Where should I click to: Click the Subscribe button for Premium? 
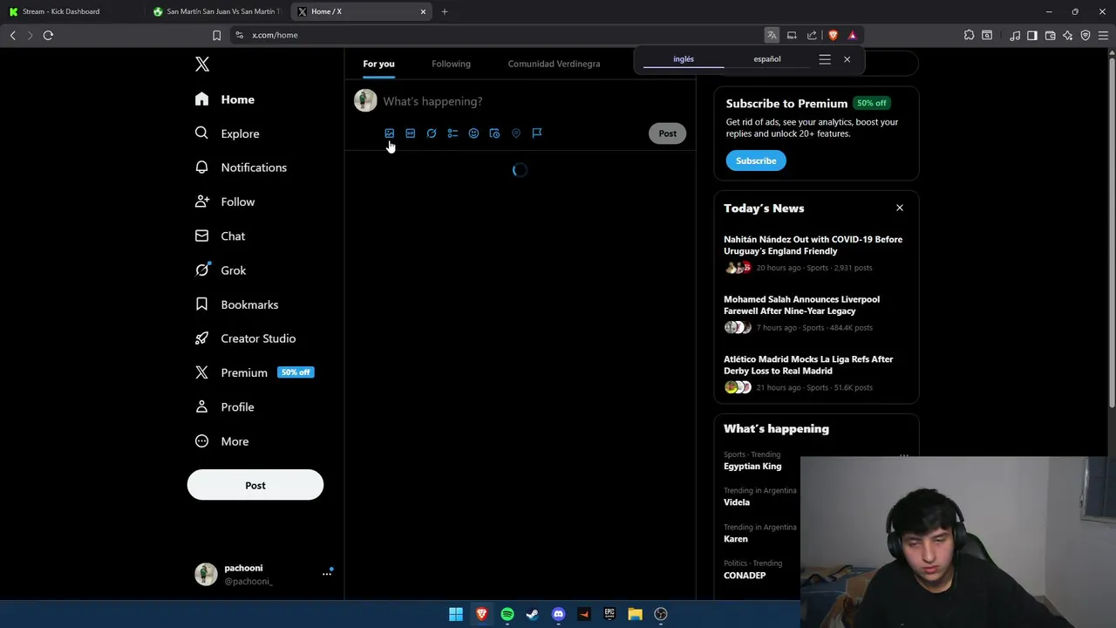tap(756, 160)
